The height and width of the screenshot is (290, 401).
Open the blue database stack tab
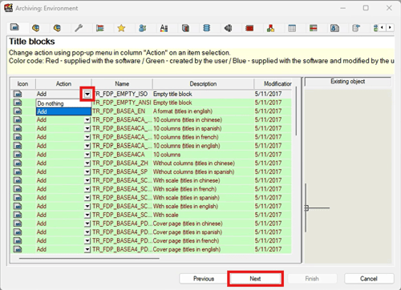click(x=206, y=28)
